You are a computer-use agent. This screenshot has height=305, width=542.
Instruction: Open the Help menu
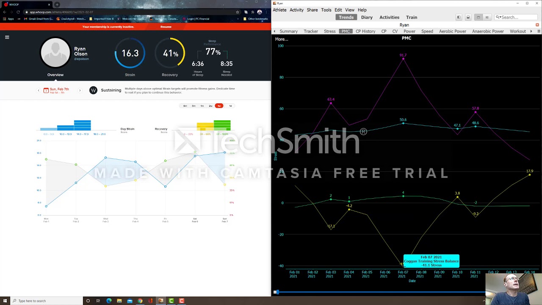point(362,10)
